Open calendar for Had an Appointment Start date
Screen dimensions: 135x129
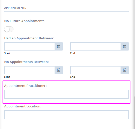[59, 46]
